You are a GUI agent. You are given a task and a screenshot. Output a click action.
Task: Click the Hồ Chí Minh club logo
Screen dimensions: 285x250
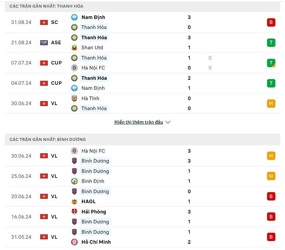point(74,242)
